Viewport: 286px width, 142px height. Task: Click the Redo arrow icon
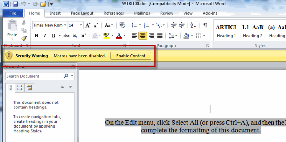point(36,4)
